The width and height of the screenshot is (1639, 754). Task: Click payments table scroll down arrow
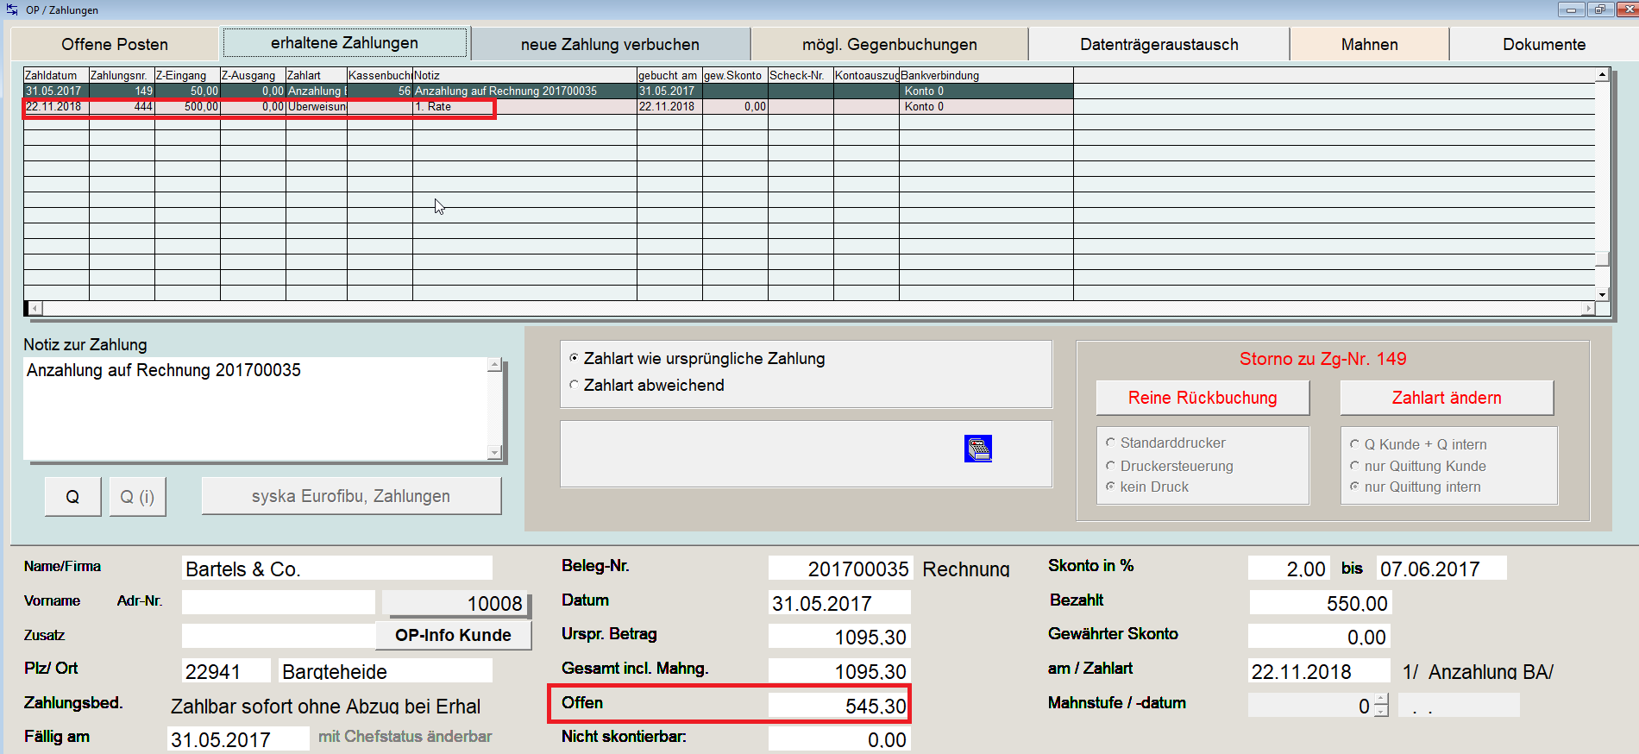pyautogui.click(x=1602, y=294)
